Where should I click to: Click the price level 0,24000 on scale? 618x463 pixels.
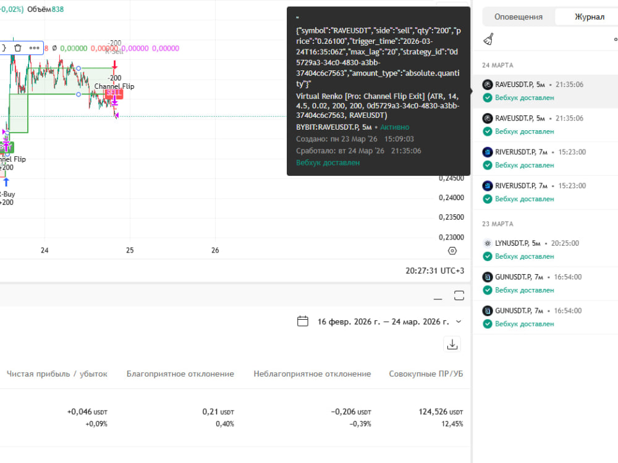point(451,198)
